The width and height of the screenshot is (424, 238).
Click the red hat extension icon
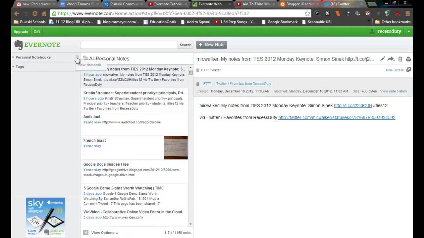click(x=398, y=14)
